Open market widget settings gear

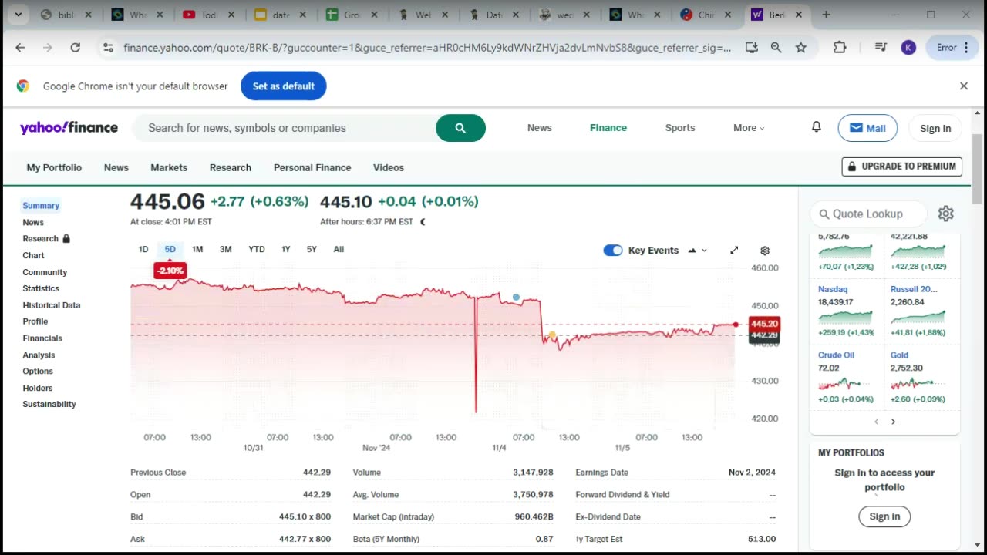(x=946, y=214)
